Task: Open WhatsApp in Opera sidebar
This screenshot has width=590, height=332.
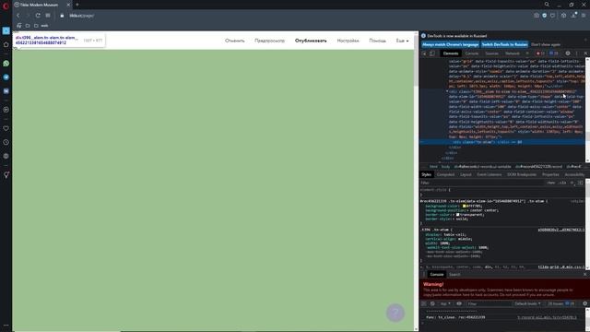Action: [6, 64]
